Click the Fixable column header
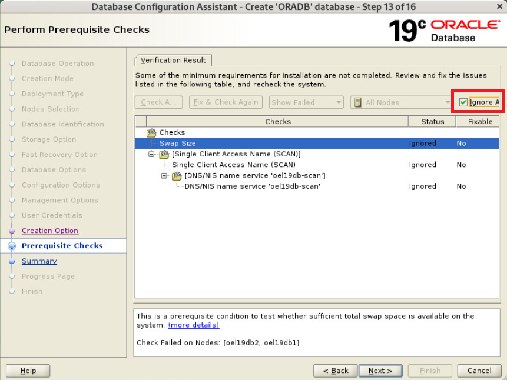Viewport: 507px width, 380px height. point(478,122)
